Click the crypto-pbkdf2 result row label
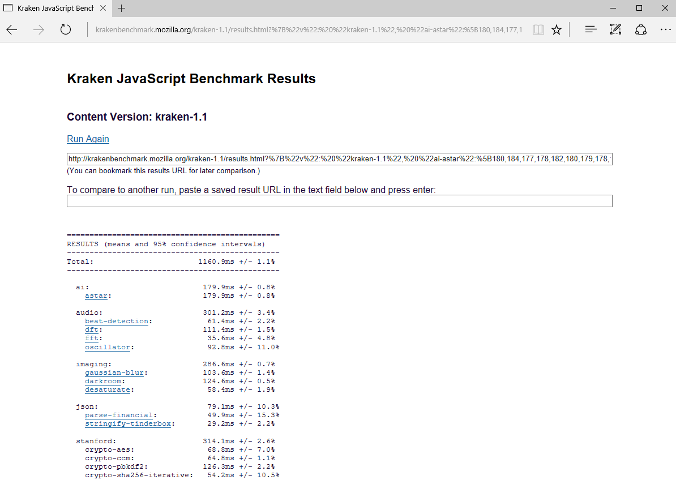676x484 pixels. point(117,467)
